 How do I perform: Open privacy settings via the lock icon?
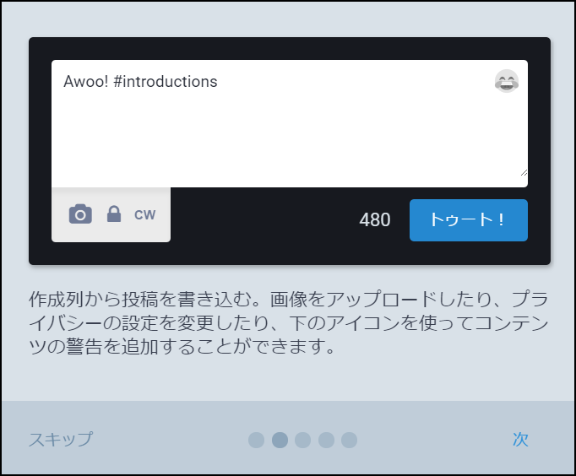click(x=114, y=214)
